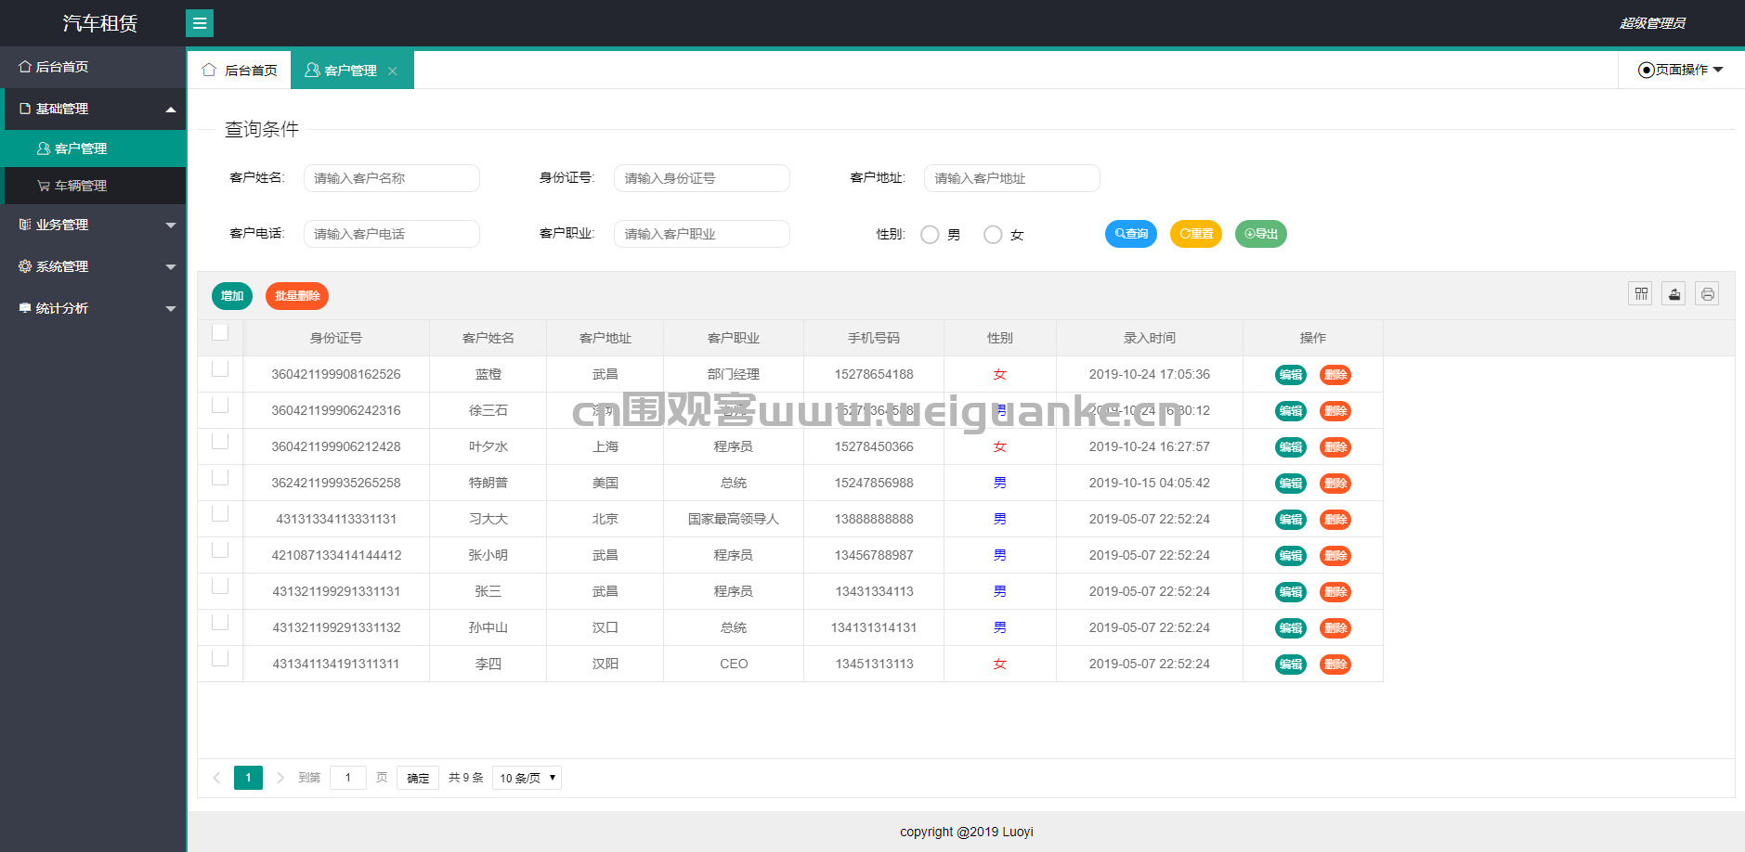Click the go-to-page number input
Viewport: 1745px width, 852px height.
(x=348, y=778)
